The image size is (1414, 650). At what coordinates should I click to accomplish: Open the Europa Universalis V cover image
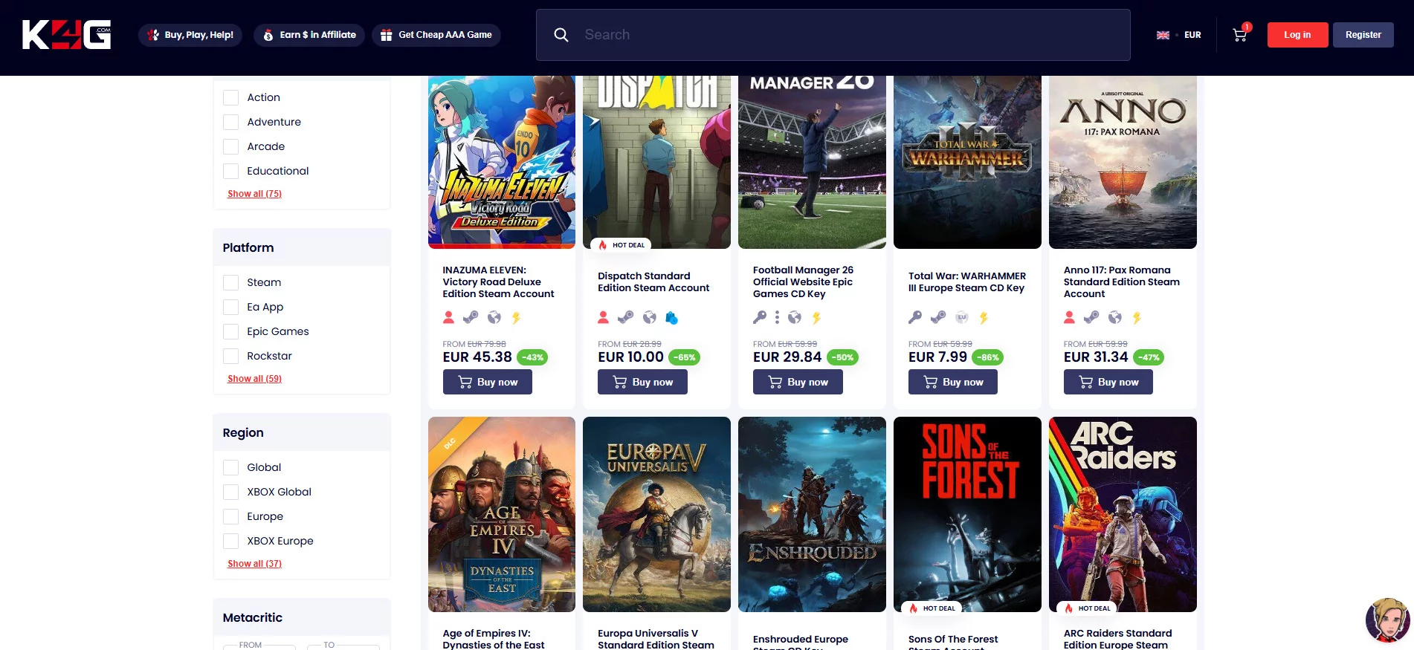coord(656,514)
